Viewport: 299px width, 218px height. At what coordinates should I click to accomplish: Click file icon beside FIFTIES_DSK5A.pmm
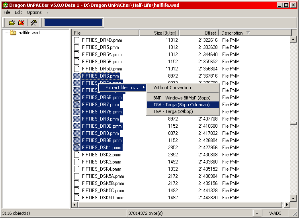point(76,176)
